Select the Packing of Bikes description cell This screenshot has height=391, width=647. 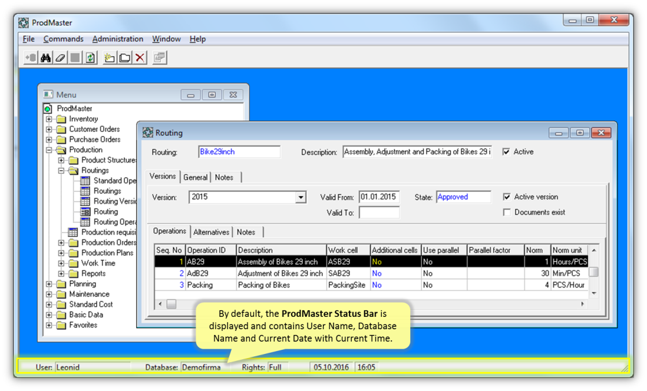[282, 285]
